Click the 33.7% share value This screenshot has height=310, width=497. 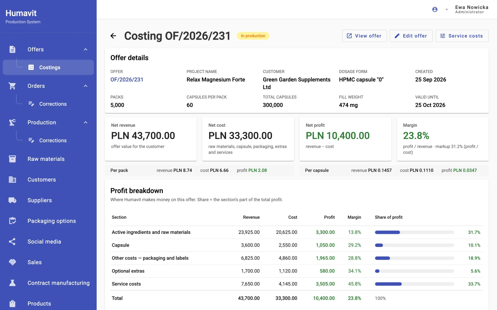[474, 284]
